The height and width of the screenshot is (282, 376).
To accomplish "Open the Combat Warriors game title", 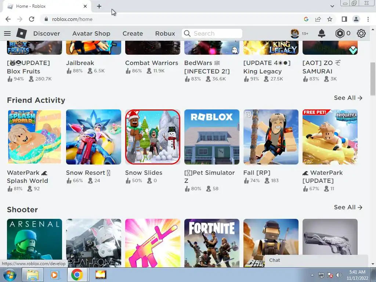I will 152,63.
